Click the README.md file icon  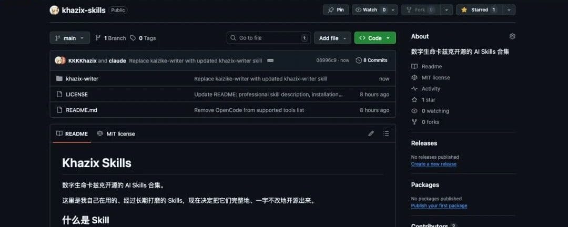(x=59, y=110)
